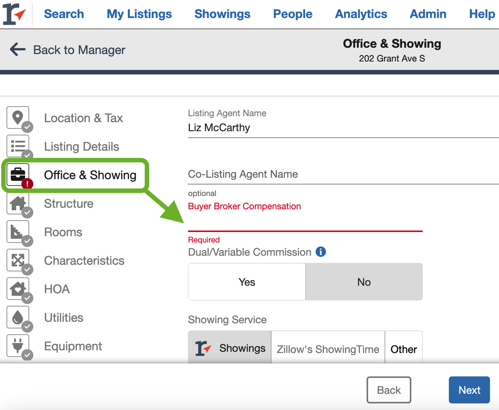
Task: Select the Equipment plug icon
Action: [x=18, y=346]
